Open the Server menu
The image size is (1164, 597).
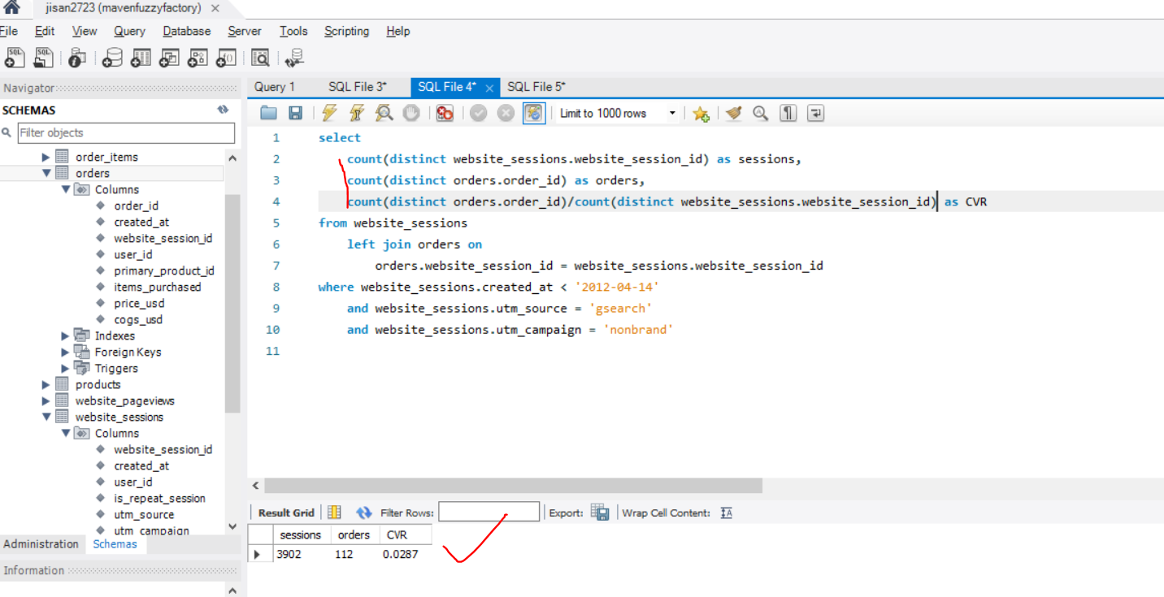(x=245, y=31)
